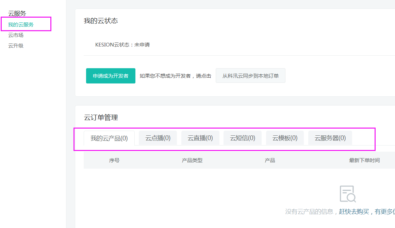This screenshot has height=228, width=395.
Task: Open the 云直播(0) tab
Action: [200, 138]
